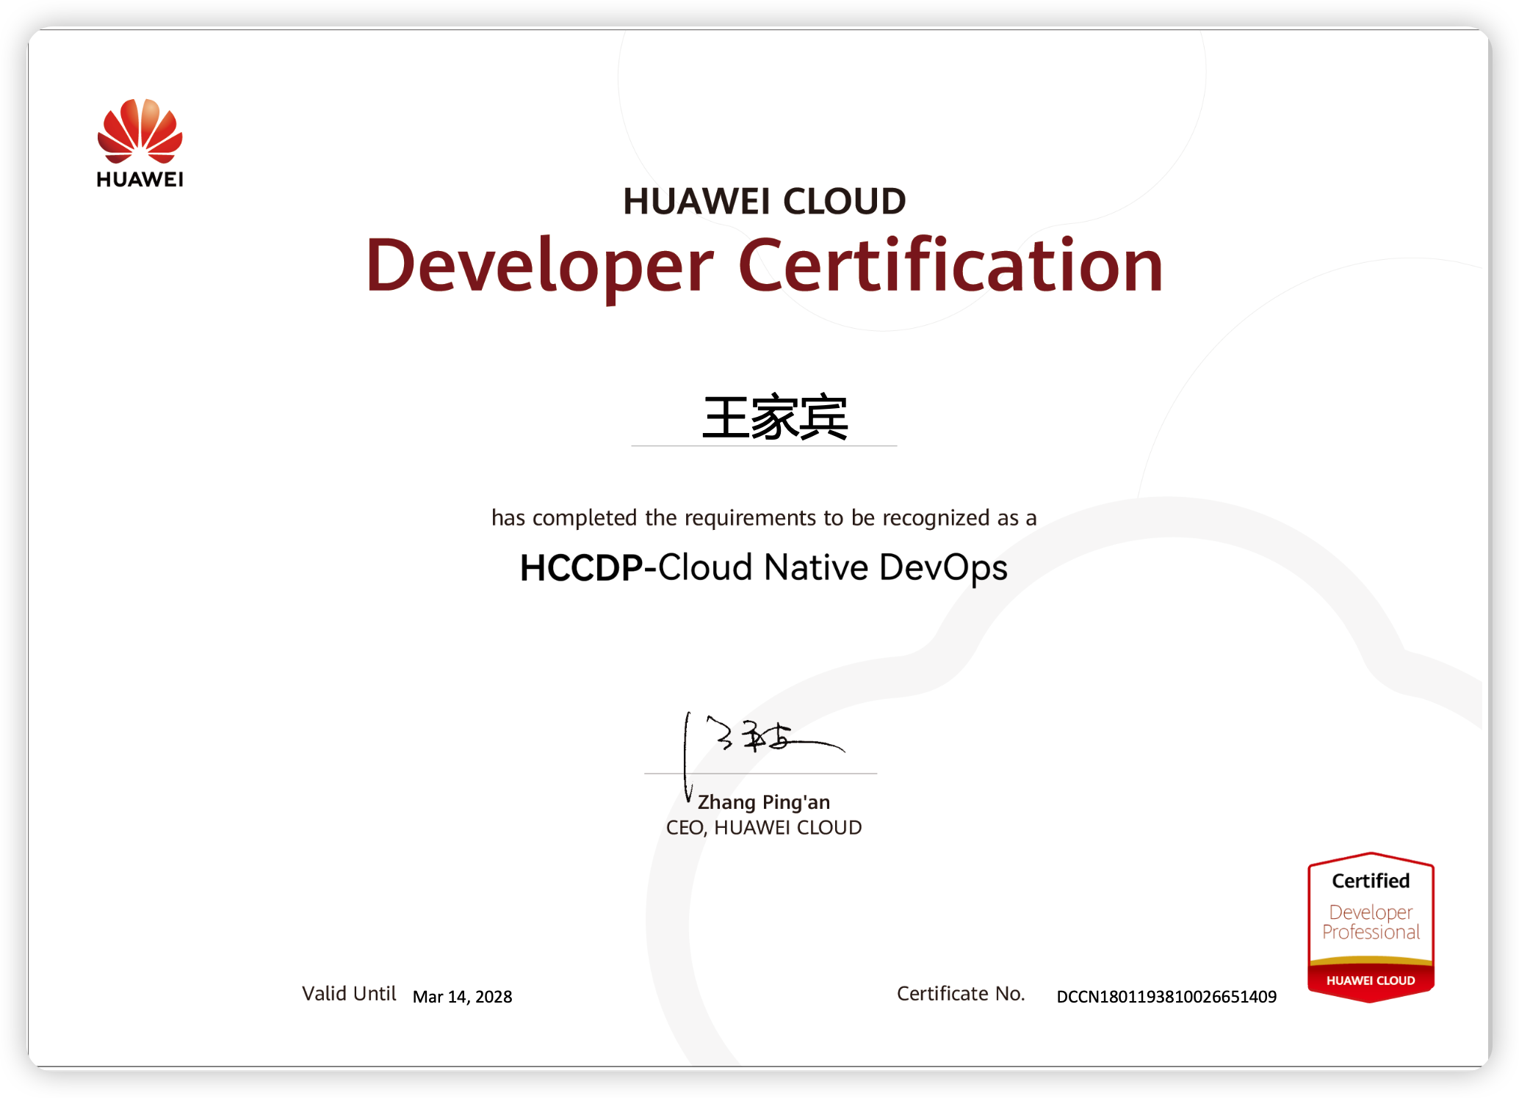The height and width of the screenshot is (1098, 1519).
Task: Click certificate number DCCN1801193810026651409
Action: click(x=1166, y=997)
